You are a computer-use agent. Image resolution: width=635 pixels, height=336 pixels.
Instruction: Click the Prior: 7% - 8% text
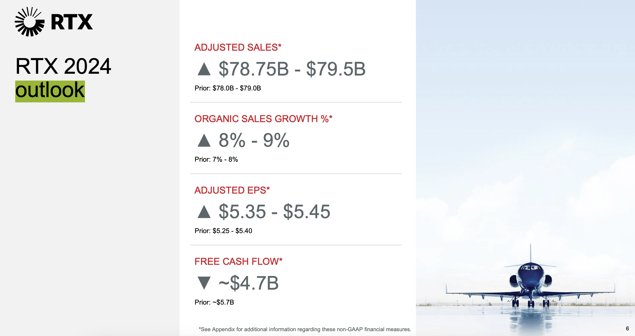(x=216, y=159)
